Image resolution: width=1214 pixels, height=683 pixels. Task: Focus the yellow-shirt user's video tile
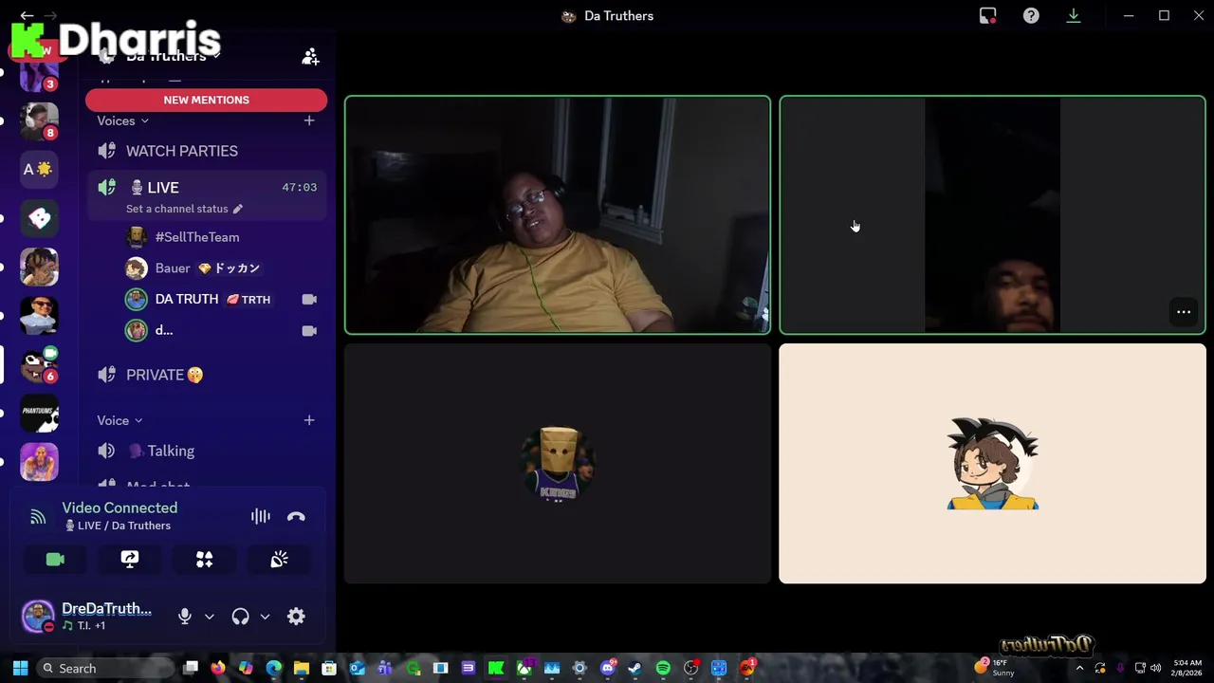click(558, 215)
